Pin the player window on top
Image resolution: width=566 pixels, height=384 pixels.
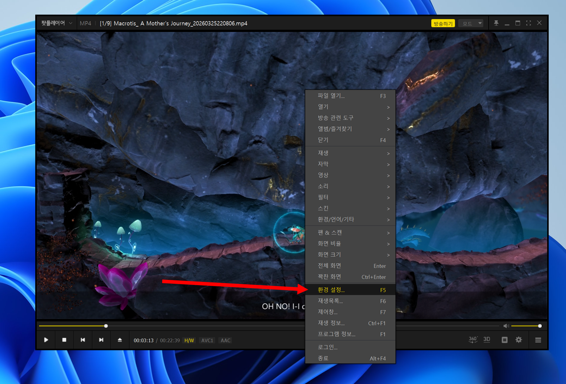click(496, 23)
